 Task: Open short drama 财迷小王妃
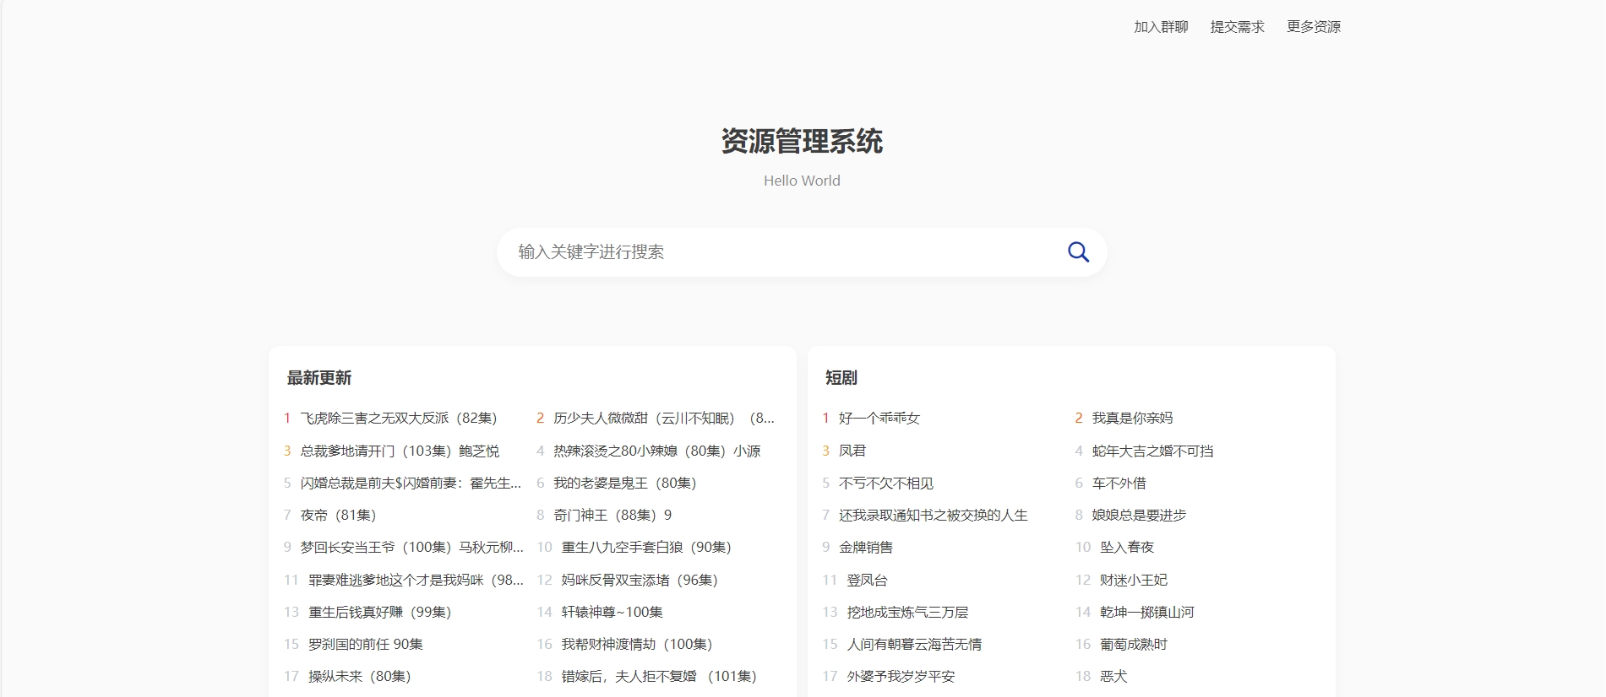coord(1134,580)
